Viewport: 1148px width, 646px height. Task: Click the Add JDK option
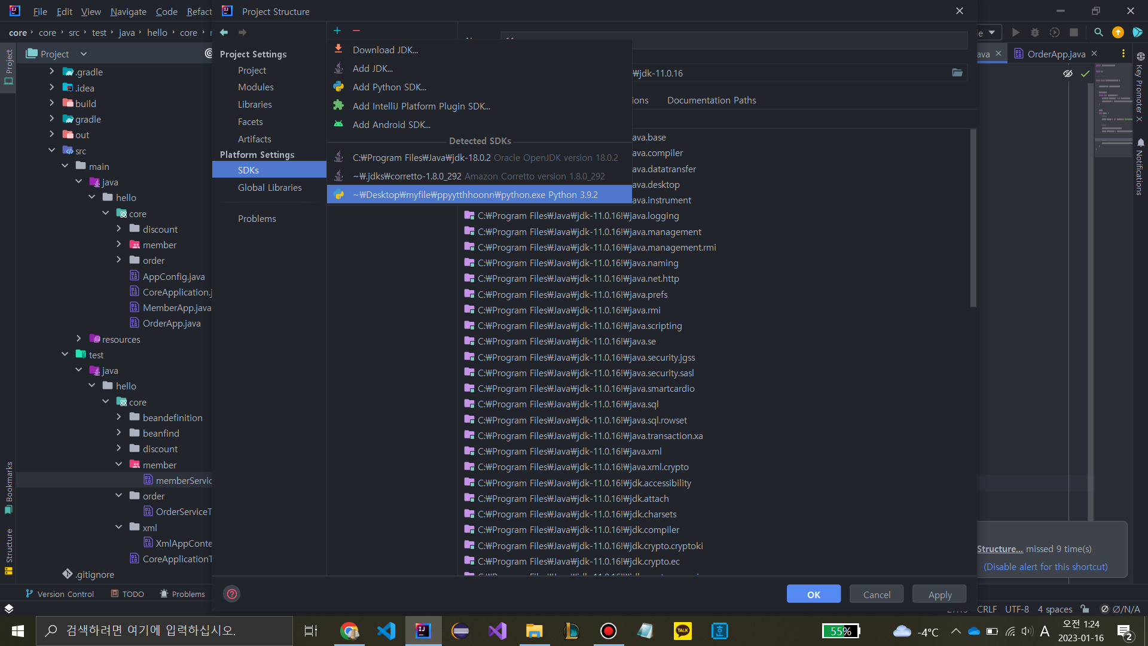pos(373,68)
